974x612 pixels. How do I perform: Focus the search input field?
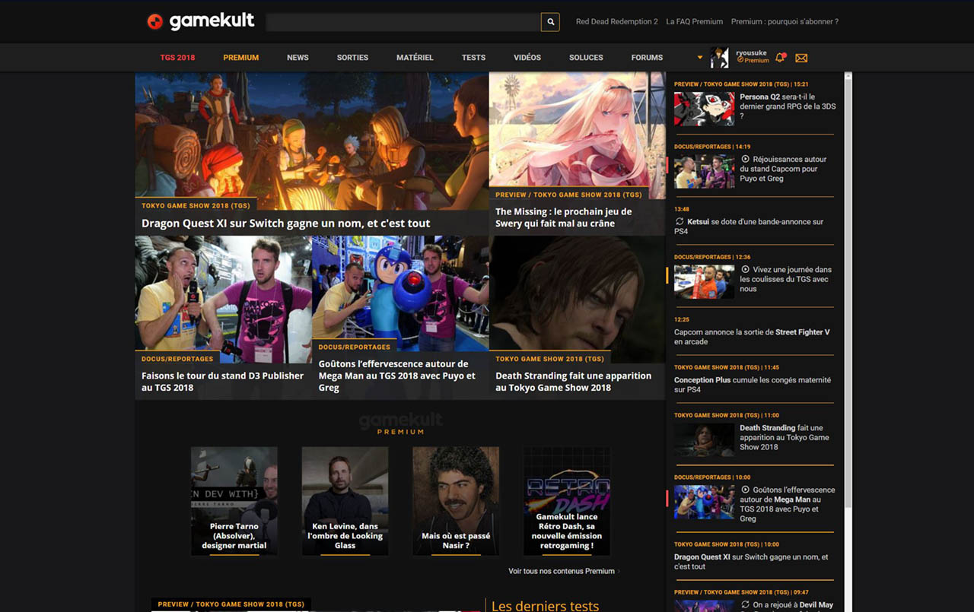[x=403, y=22]
